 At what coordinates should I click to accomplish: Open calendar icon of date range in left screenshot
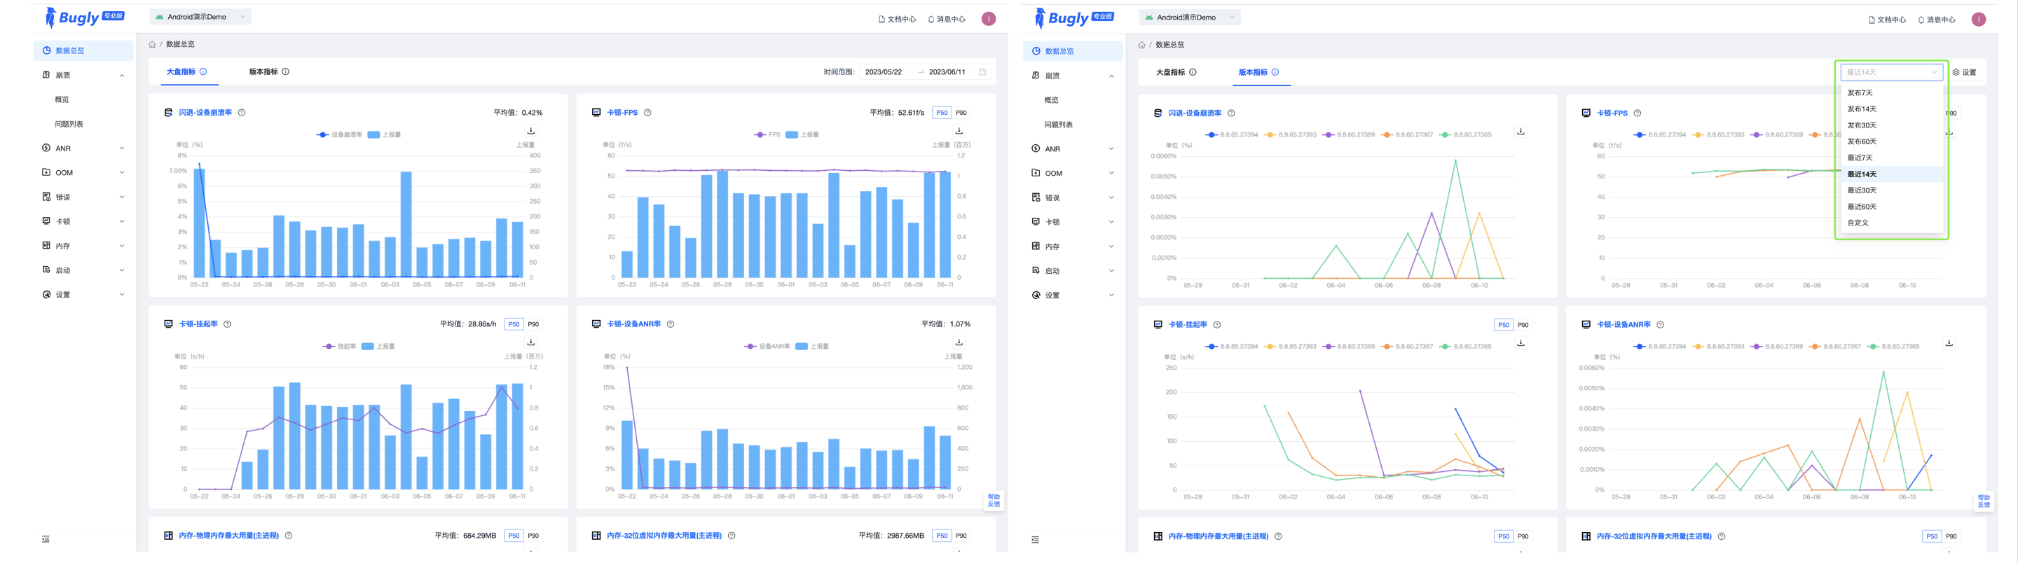(x=982, y=72)
